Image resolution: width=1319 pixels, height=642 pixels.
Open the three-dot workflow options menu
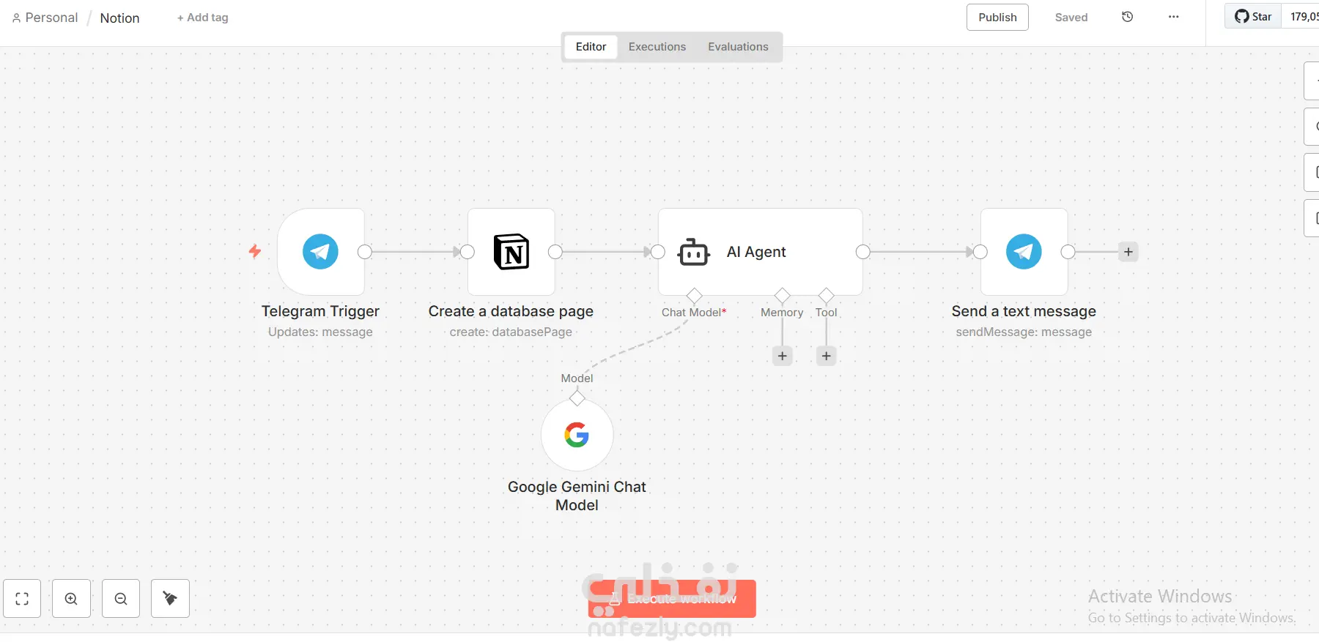1174,17
